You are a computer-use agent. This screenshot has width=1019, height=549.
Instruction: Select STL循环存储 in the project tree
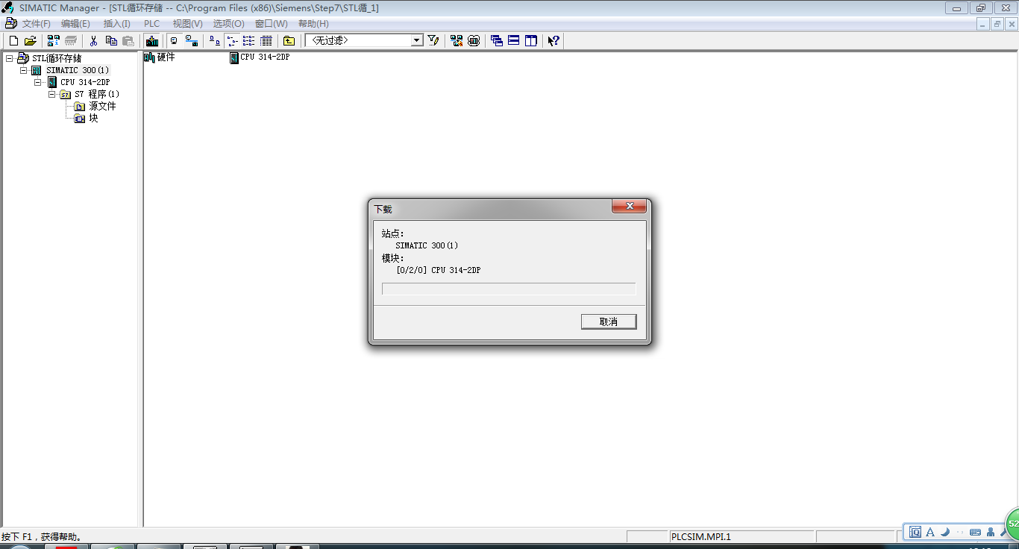tap(57, 58)
